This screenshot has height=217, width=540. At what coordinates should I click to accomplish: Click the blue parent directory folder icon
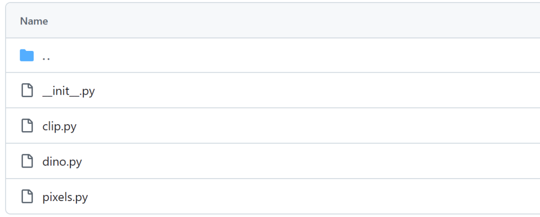point(27,55)
